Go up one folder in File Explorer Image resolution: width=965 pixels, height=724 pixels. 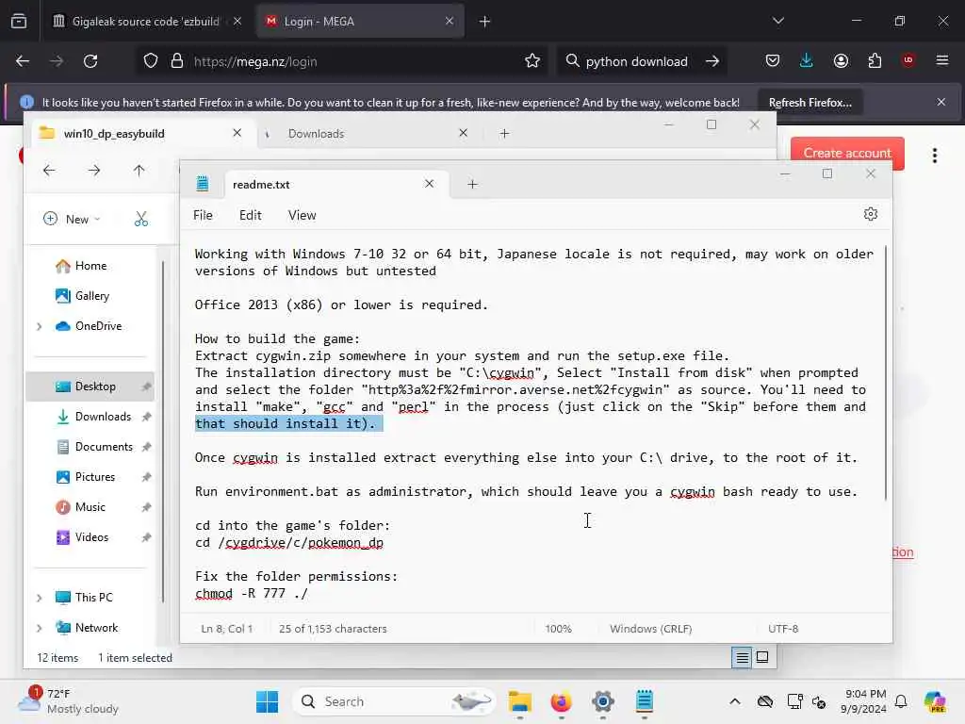tap(139, 171)
